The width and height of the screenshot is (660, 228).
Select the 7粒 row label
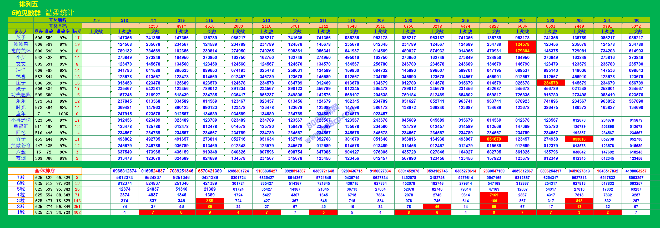pyautogui.click(x=21, y=177)
